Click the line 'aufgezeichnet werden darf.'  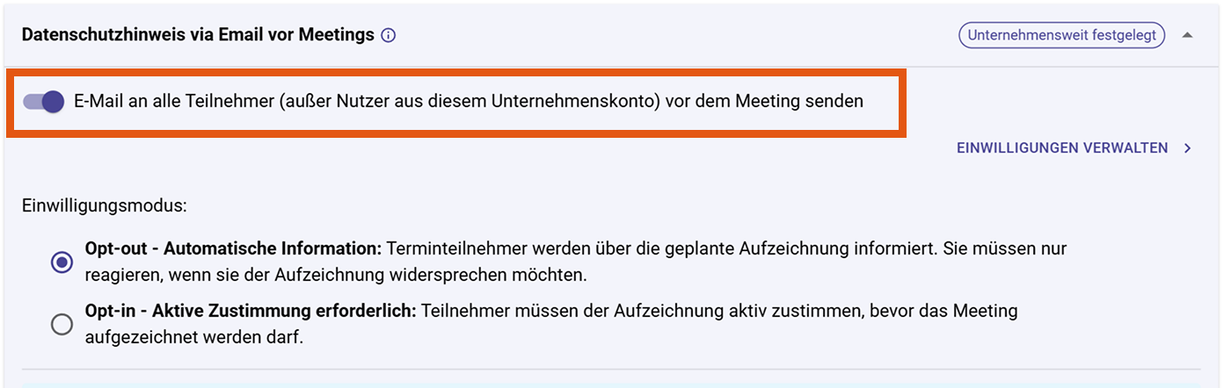click(194, 338)
